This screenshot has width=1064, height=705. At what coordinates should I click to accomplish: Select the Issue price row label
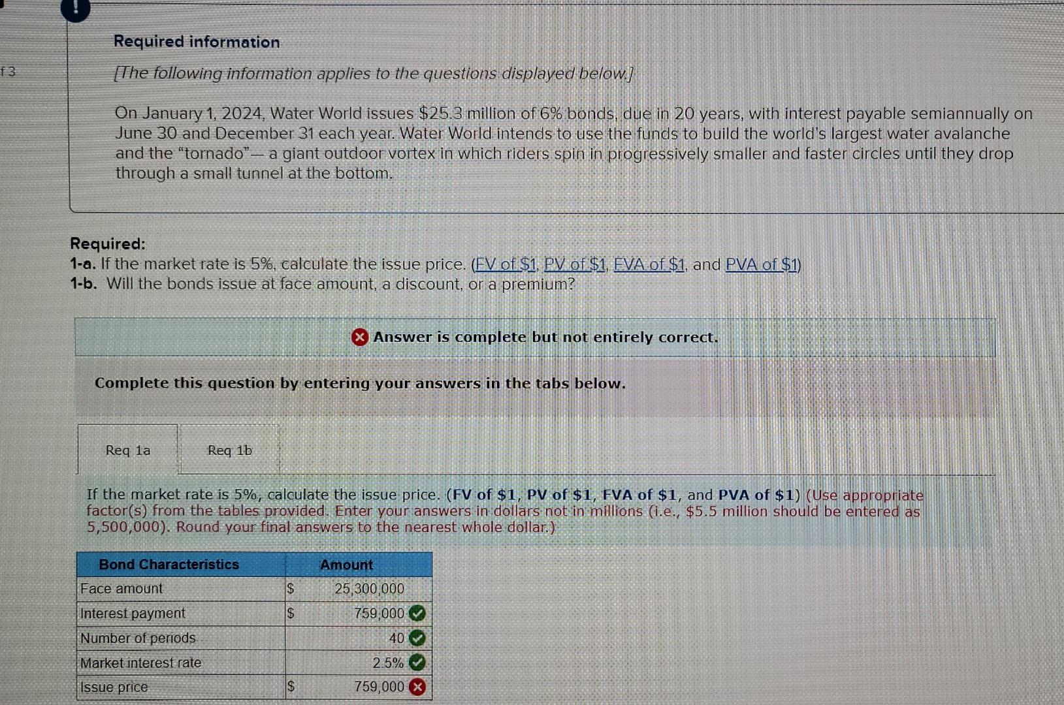[x=114, y=687]
